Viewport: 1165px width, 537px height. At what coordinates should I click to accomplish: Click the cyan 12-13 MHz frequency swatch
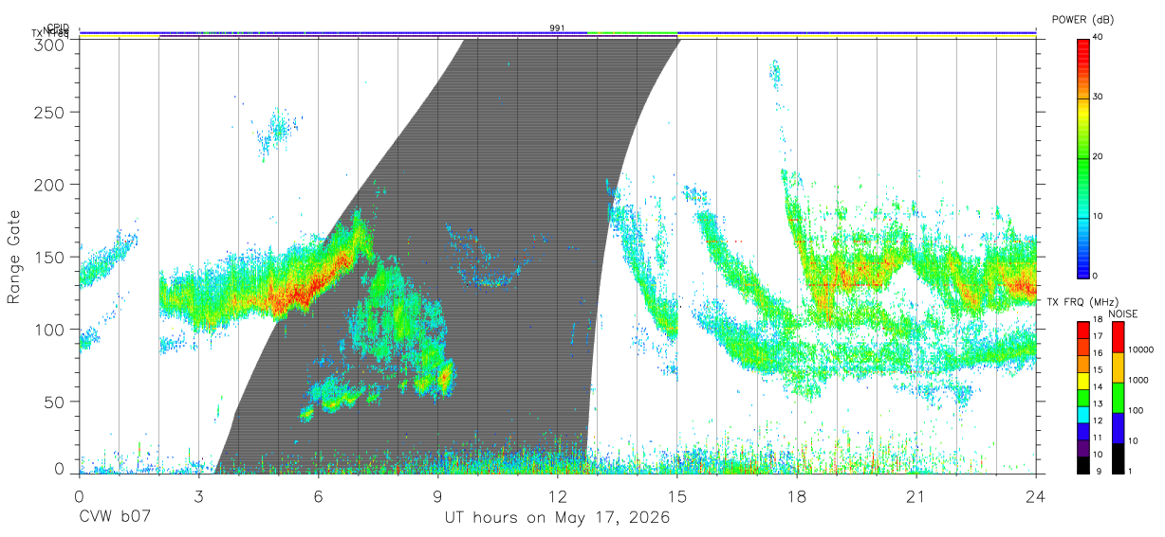1082,414
